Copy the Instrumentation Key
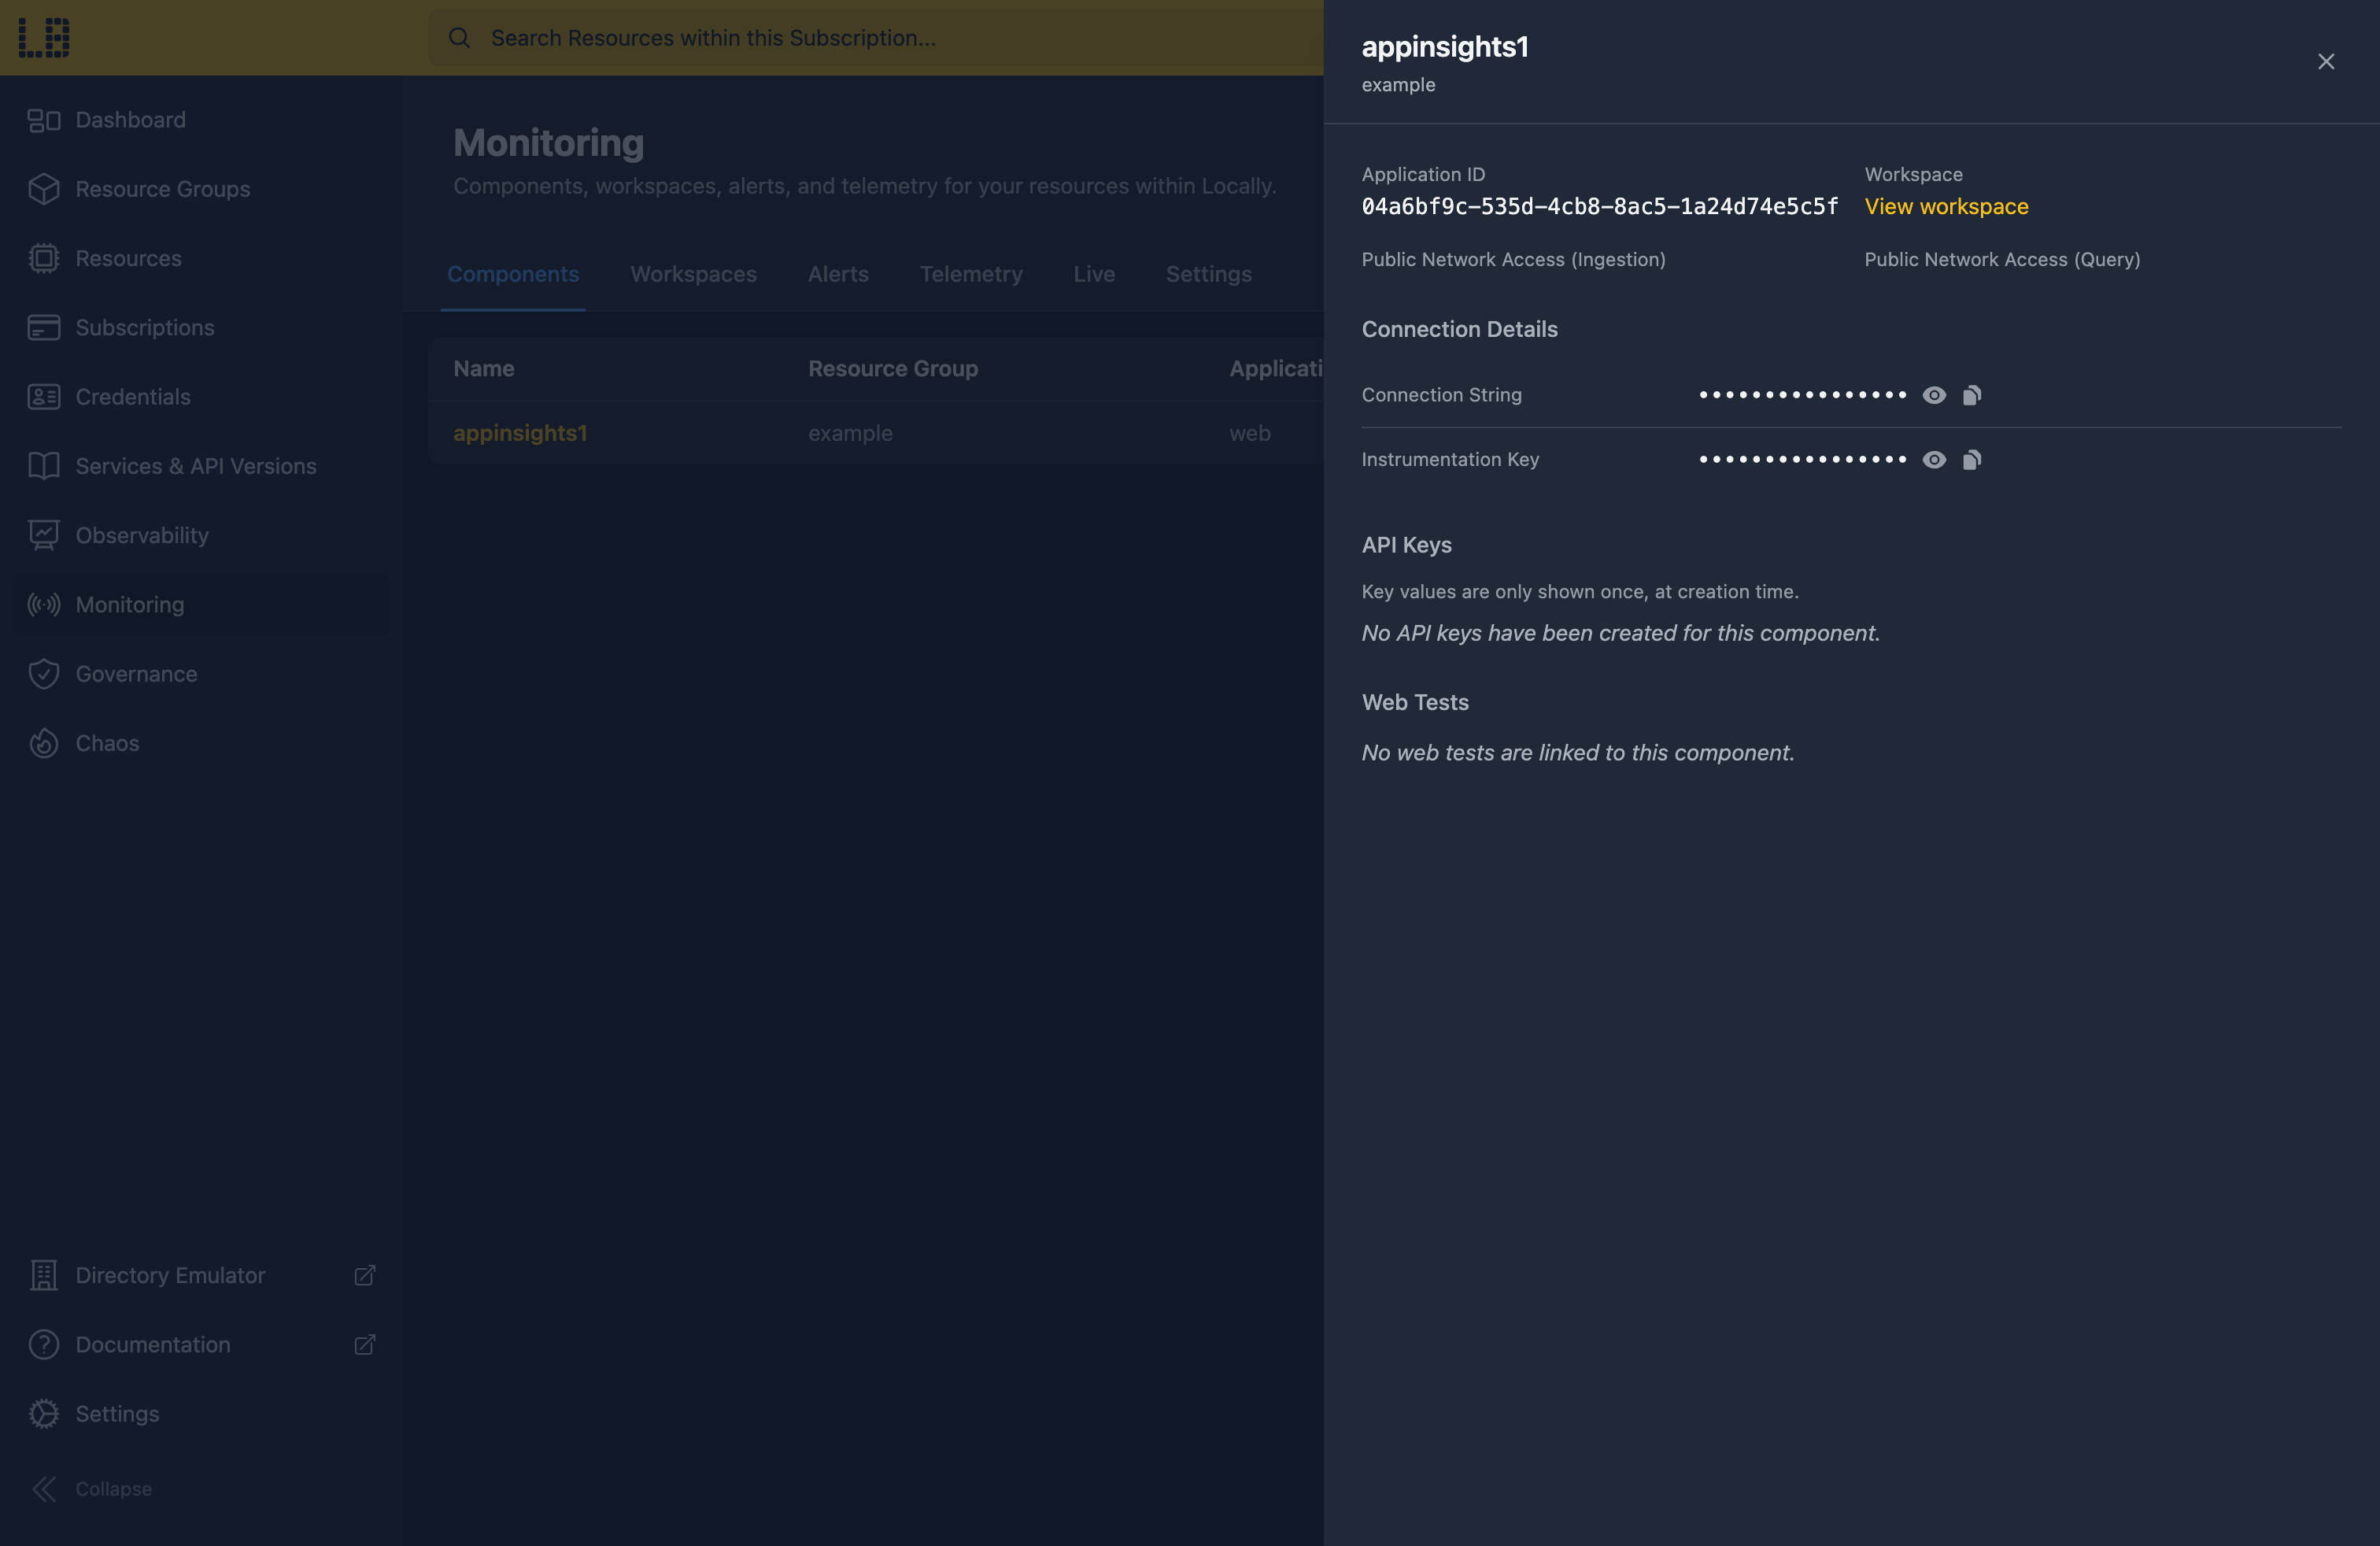The height and width of the screenshot is (1546, 2380). click(x=1972, y=460)
